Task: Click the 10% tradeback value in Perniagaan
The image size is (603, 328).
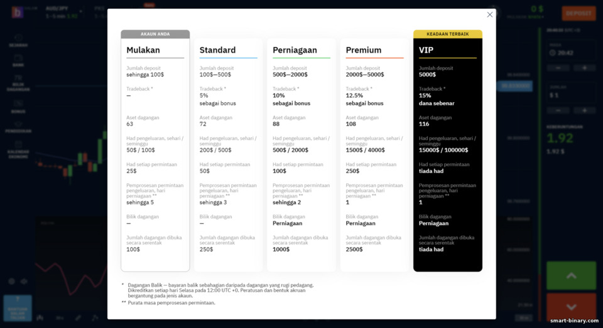Action: point(279,95)
